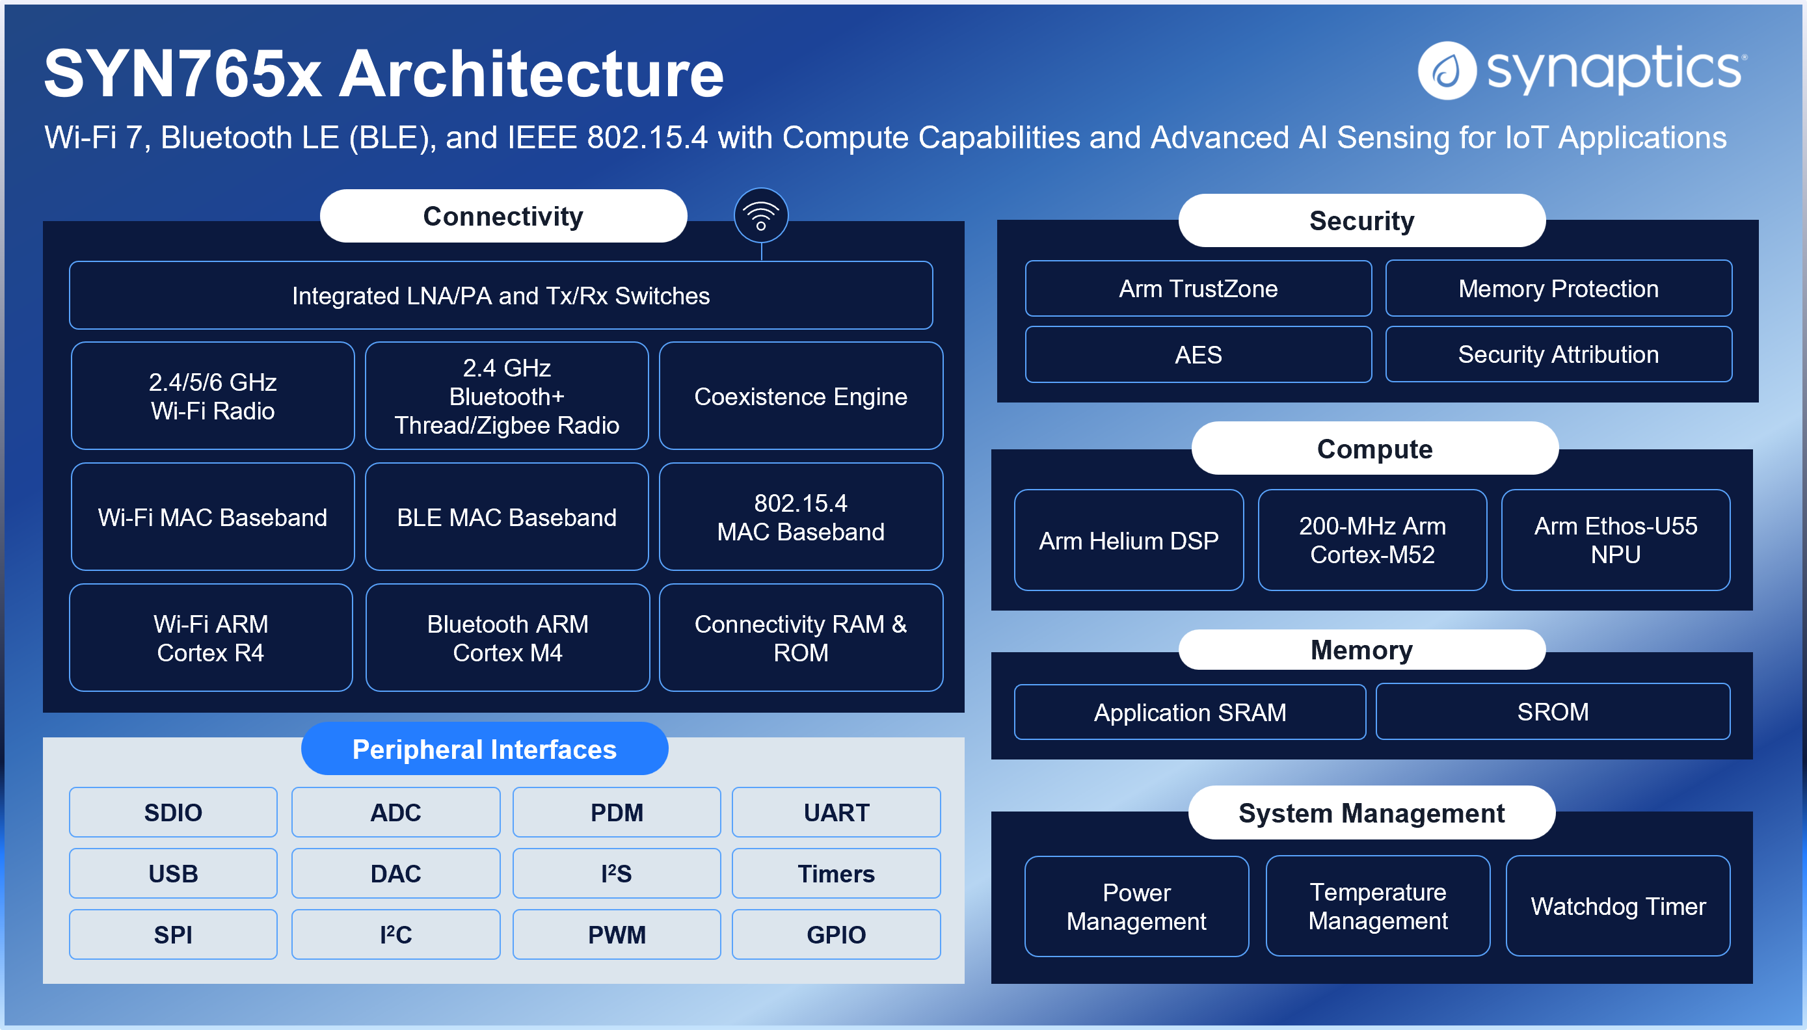The height and width of the screenshot is (1030, 1807).
Task: Select the Connectivity header pill
Action: click(x=503, y=217)
